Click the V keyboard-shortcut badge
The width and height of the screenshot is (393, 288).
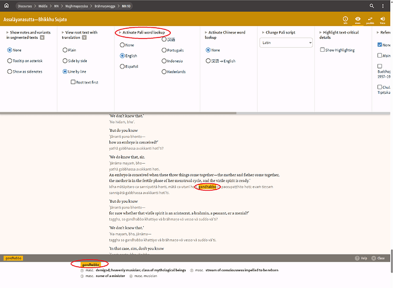pyautogui.click(x=84, y=37)
